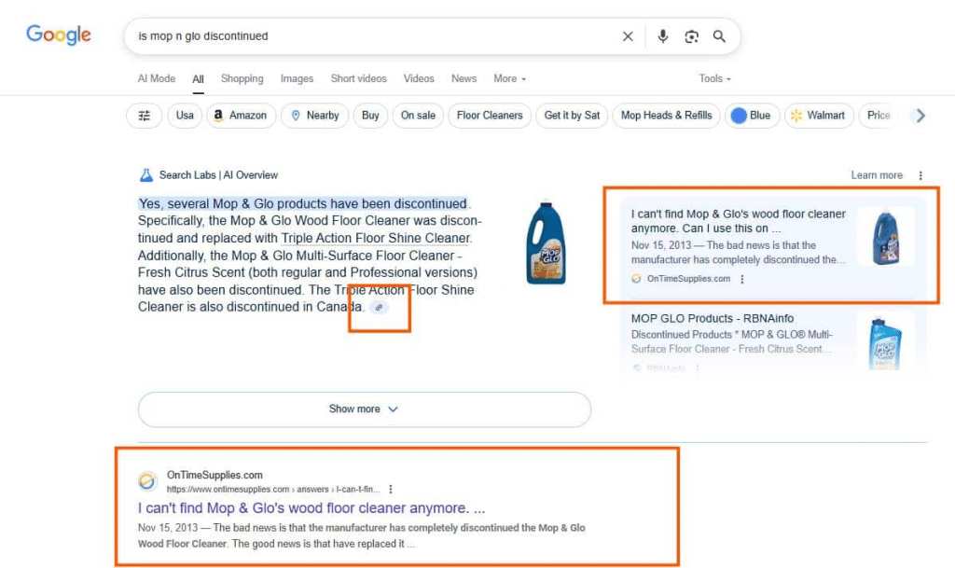Viewport: 955px width, 568px height.
Task: Expand AI Overview with Show more
Action: pos(365,409)
